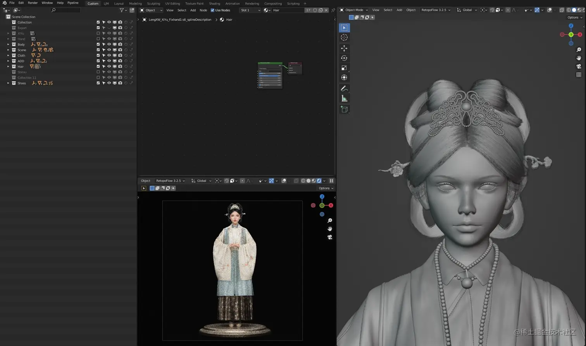Enable the XiYu collection checkbox
Screen dimensions: 586x346
click(x=98, y=33)
